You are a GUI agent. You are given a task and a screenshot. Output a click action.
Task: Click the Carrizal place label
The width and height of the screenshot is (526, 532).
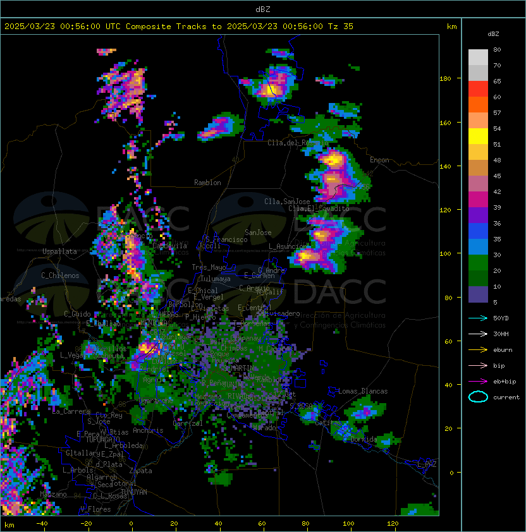coord(187,423)
